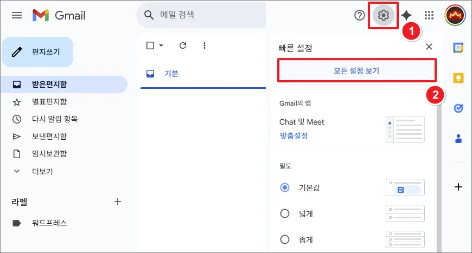472x253 pixels.
Task: Expand the 더보기 sidebar section
Action: [42, 171]
